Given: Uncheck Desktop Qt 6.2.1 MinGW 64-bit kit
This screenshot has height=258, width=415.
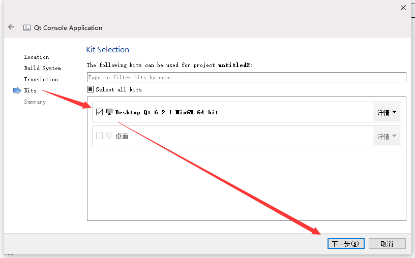Looking at the screenshot, I should coord(99,112).
